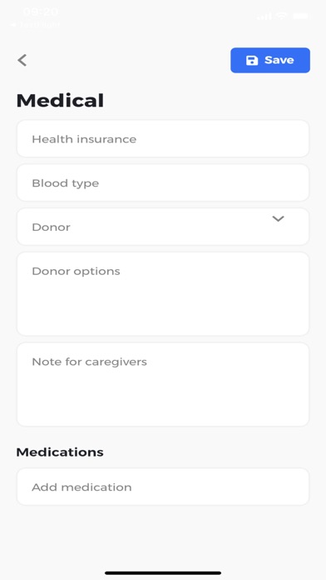Tap the Medical page heading
The image size is (326, 580).
tap(60, 101)
